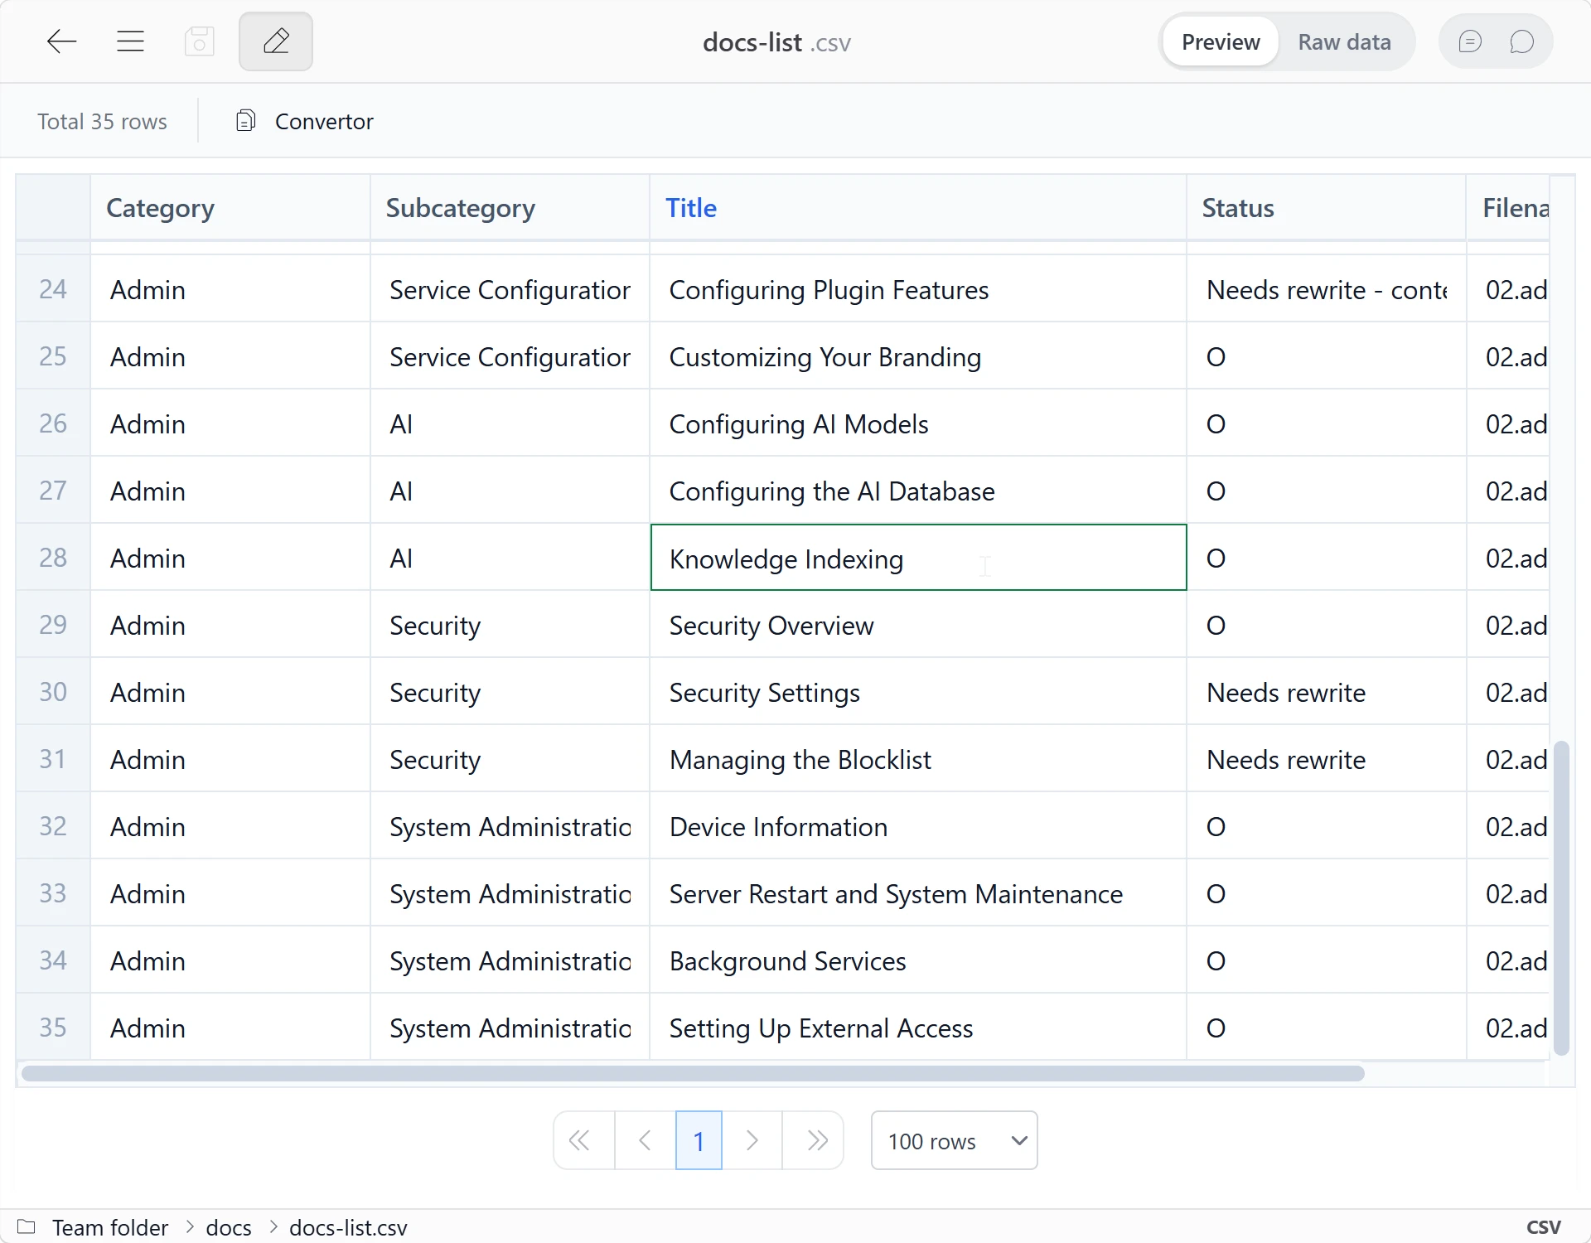Click docs-list.csv in the breadcrumb
Image resolution: width=1591 pixels, height=1243 pixels.
(348, 1227)
